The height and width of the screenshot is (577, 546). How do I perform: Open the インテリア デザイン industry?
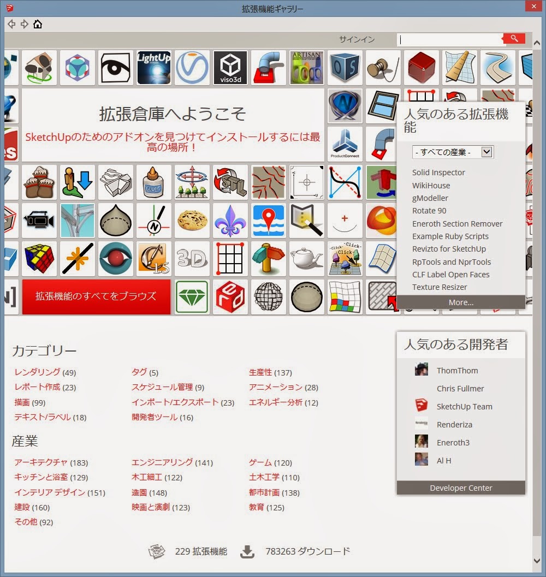click(50, 492)
